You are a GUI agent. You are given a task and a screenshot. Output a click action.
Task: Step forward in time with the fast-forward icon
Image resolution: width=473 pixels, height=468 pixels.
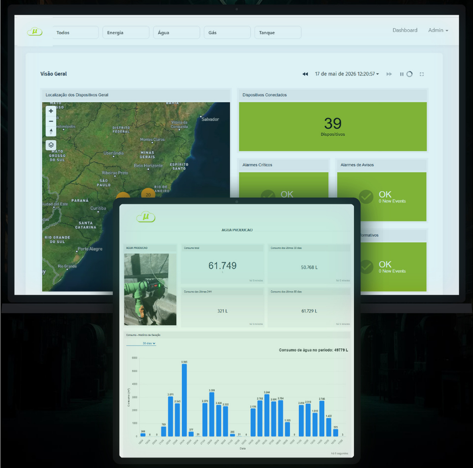389,74
